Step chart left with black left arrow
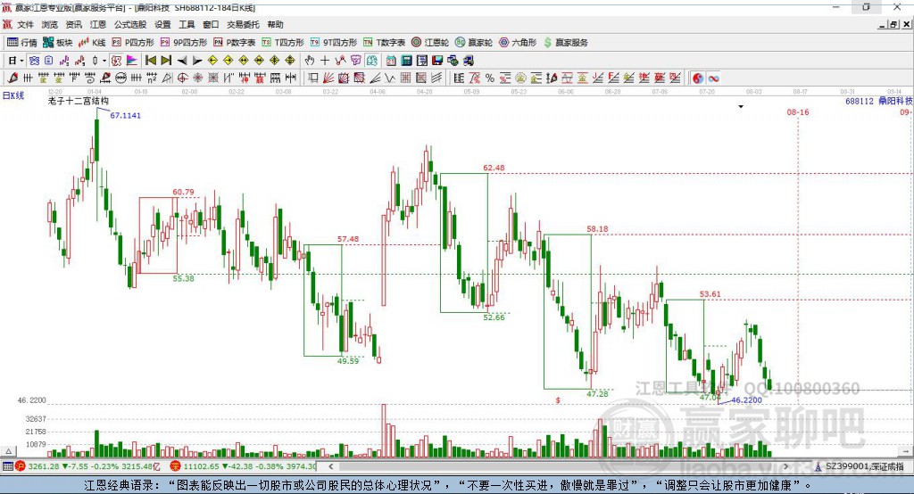This screenshot has height=494, width=914. click(182, 61)
